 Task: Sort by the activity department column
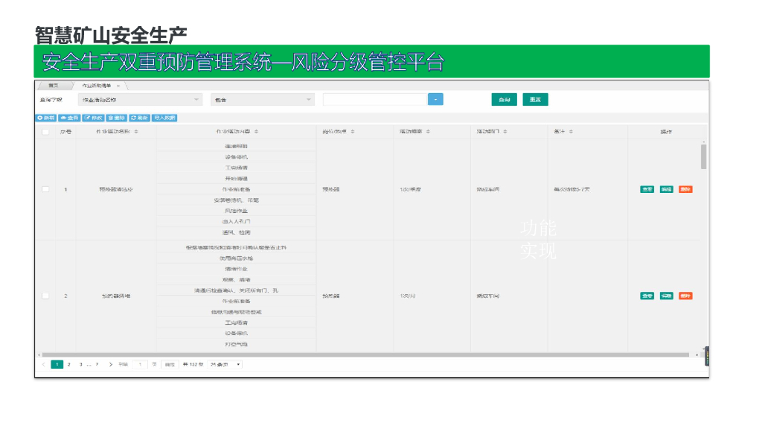[505, 132]
